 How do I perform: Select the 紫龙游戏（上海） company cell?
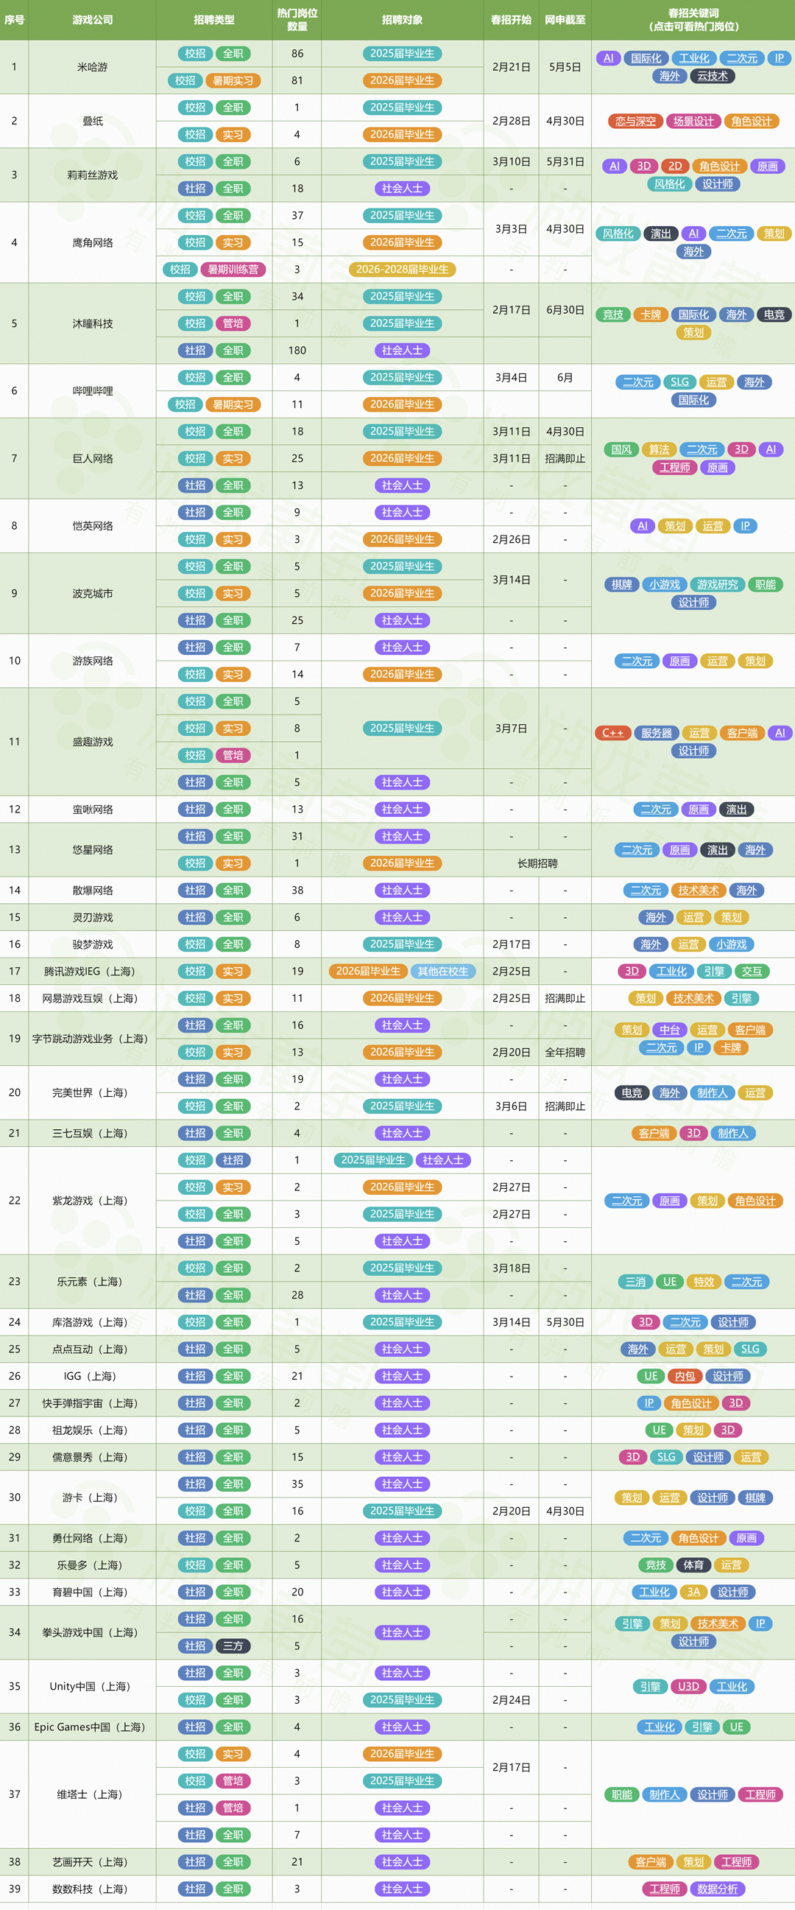point(93,1201)
